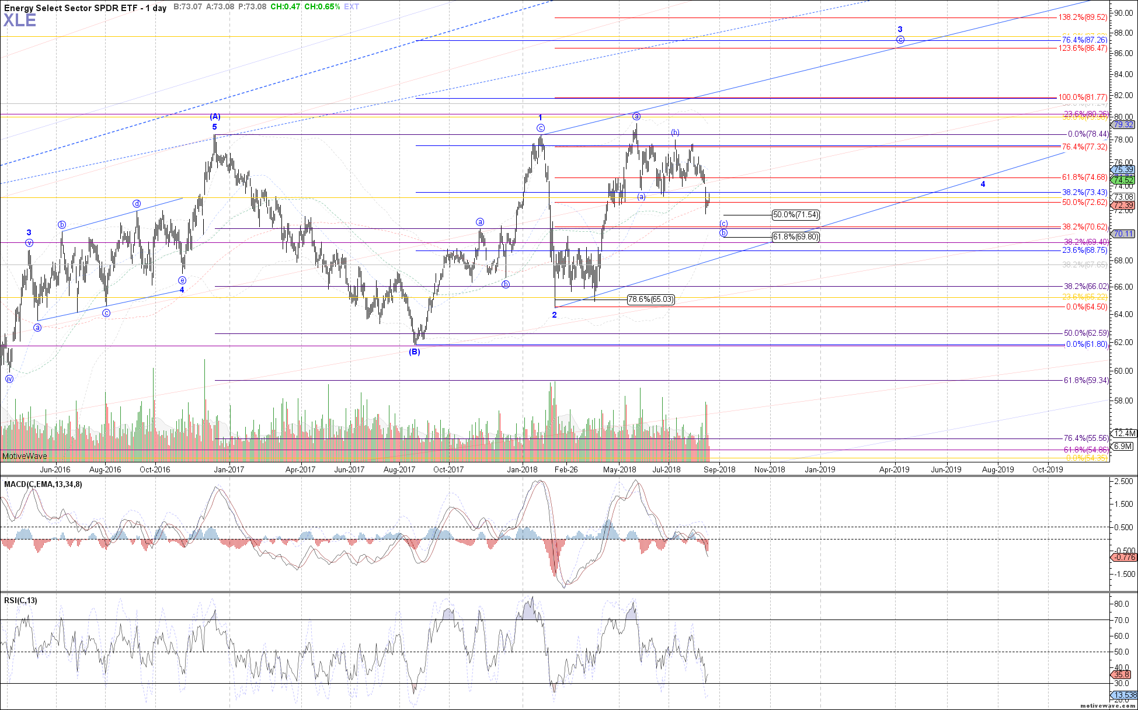Click the '79.32' price tag on axis

coord(1124,125)
